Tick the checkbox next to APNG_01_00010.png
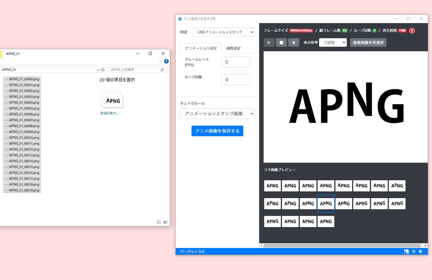432x280 pixels. pyautogui.click(x=4, y=137)
